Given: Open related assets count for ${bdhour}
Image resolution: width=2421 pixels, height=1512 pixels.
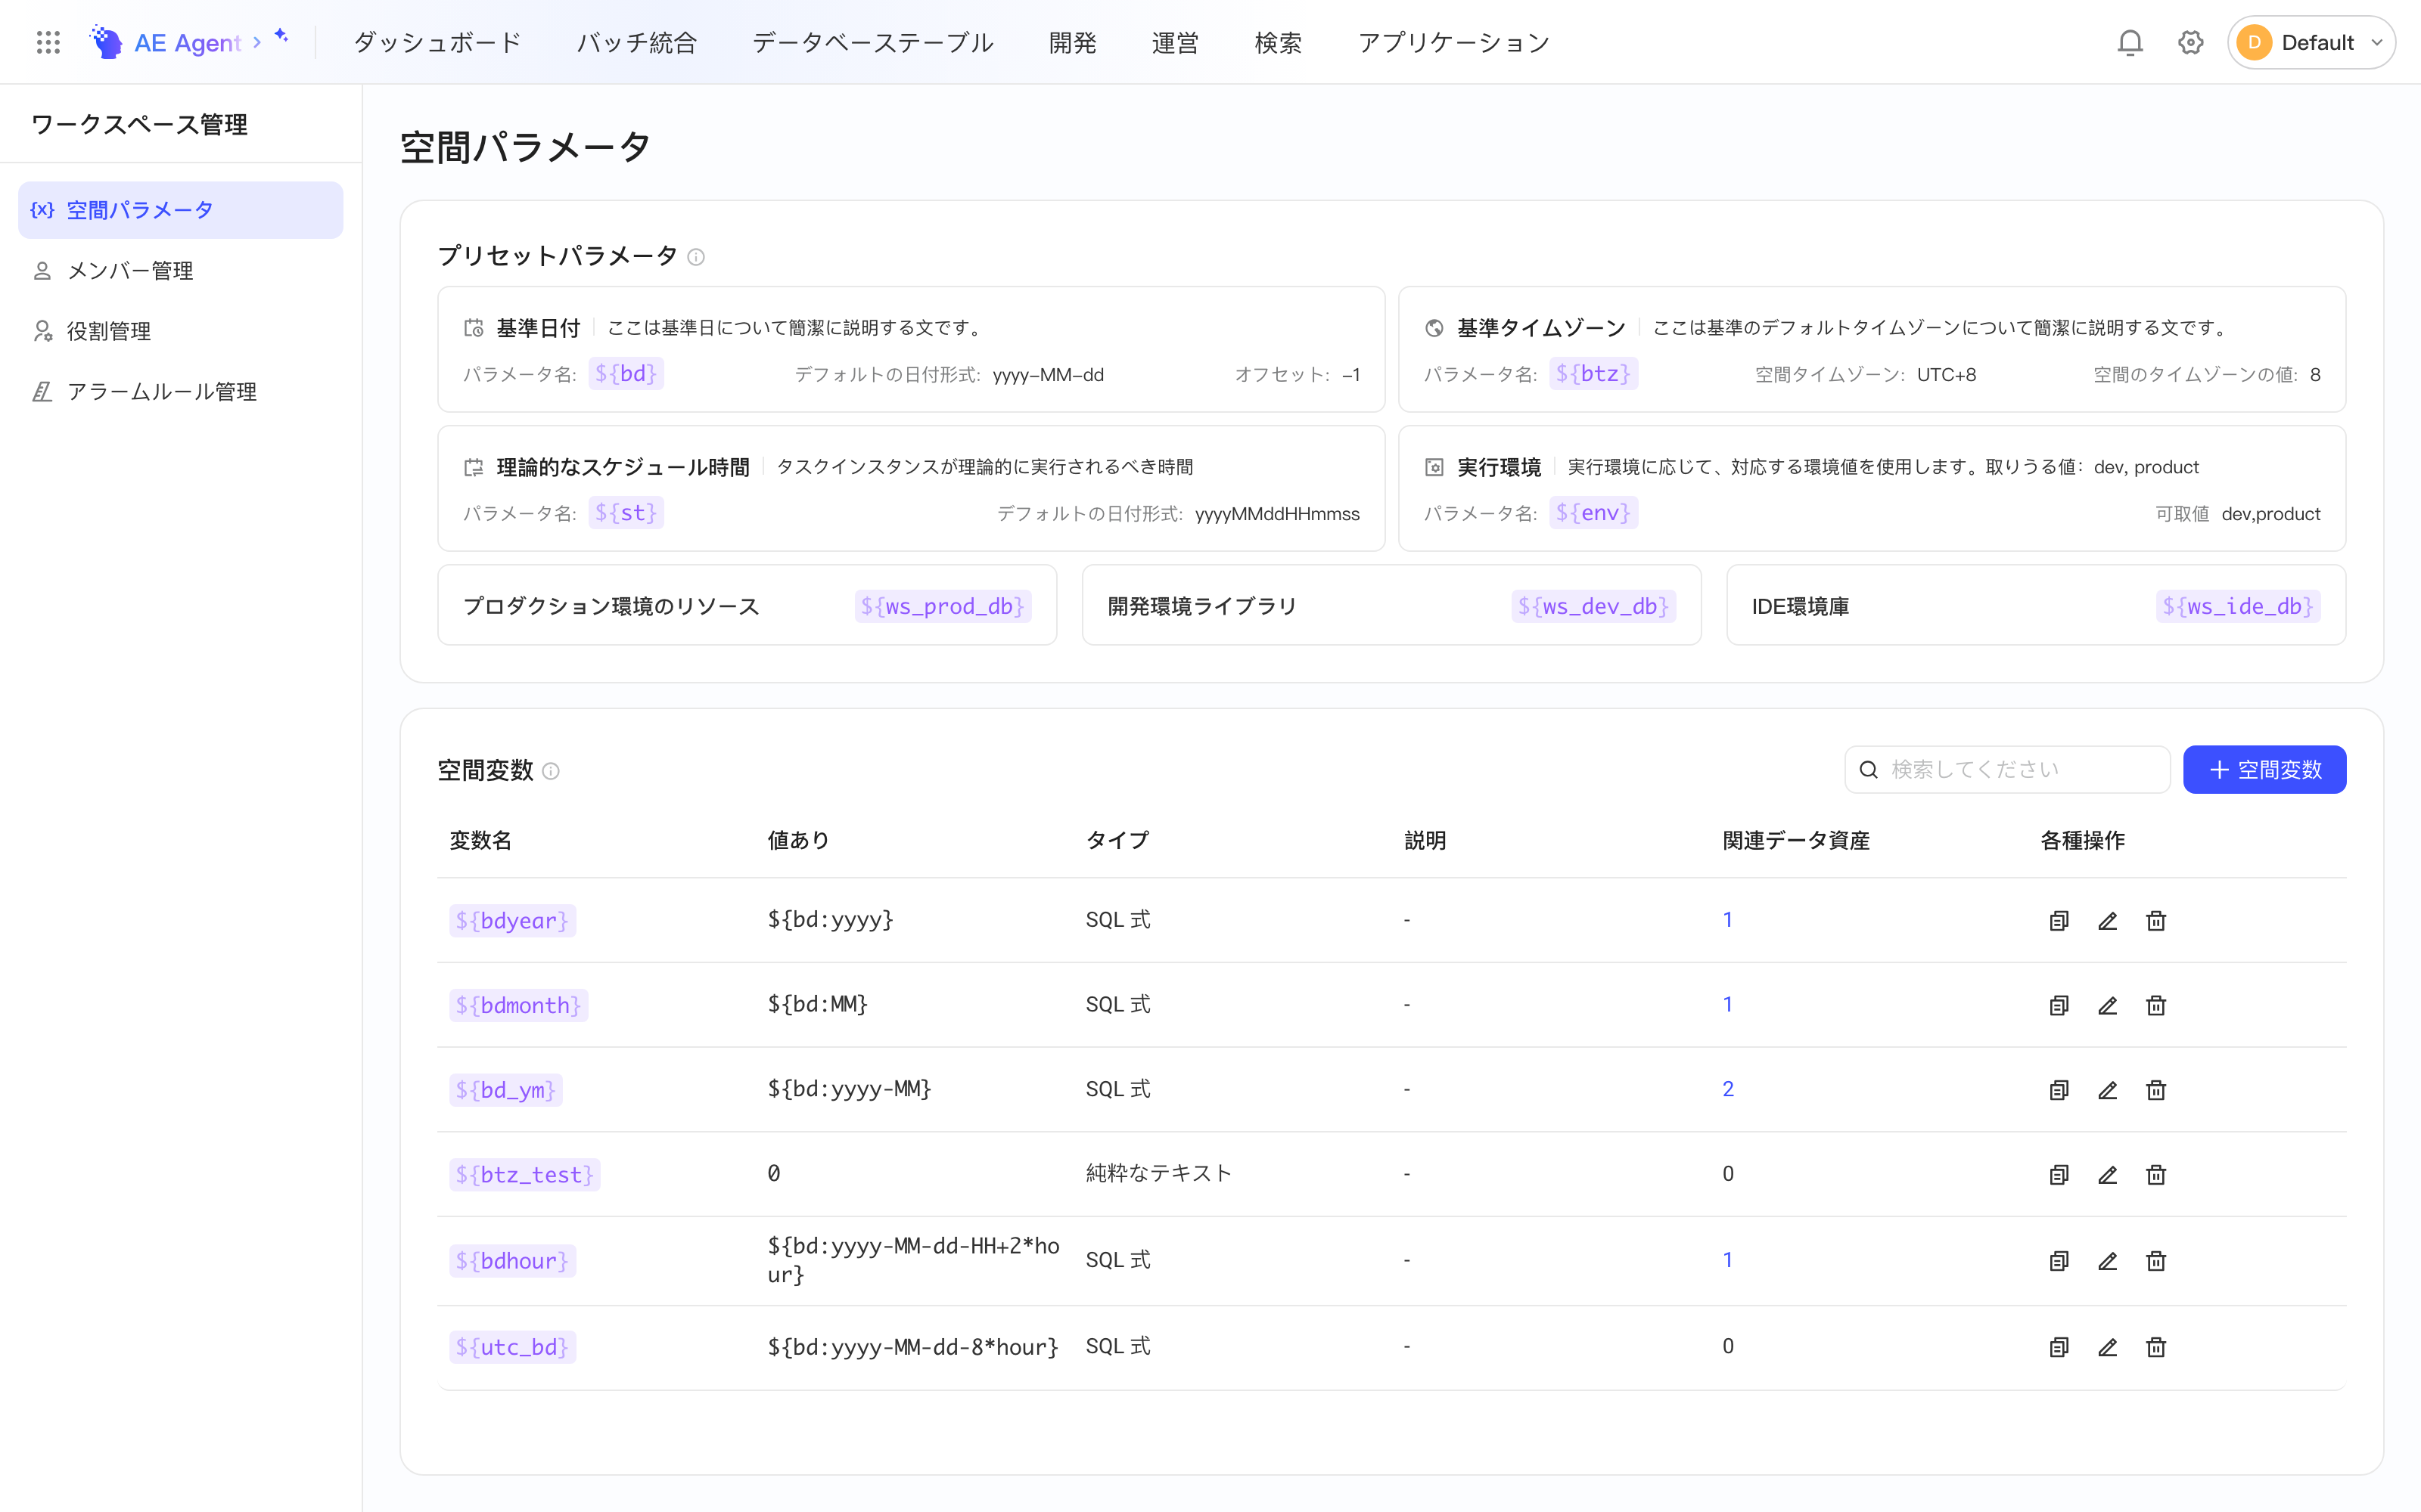Looking at the screenshot, I should pyautogui.click(x=1728, y=1260).
